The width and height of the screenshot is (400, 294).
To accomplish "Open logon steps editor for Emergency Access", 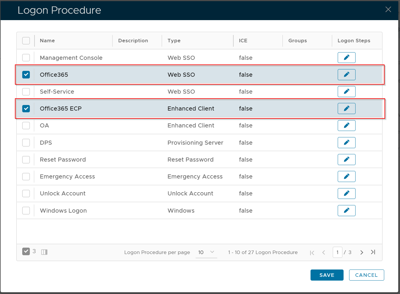I will point(346,176).
